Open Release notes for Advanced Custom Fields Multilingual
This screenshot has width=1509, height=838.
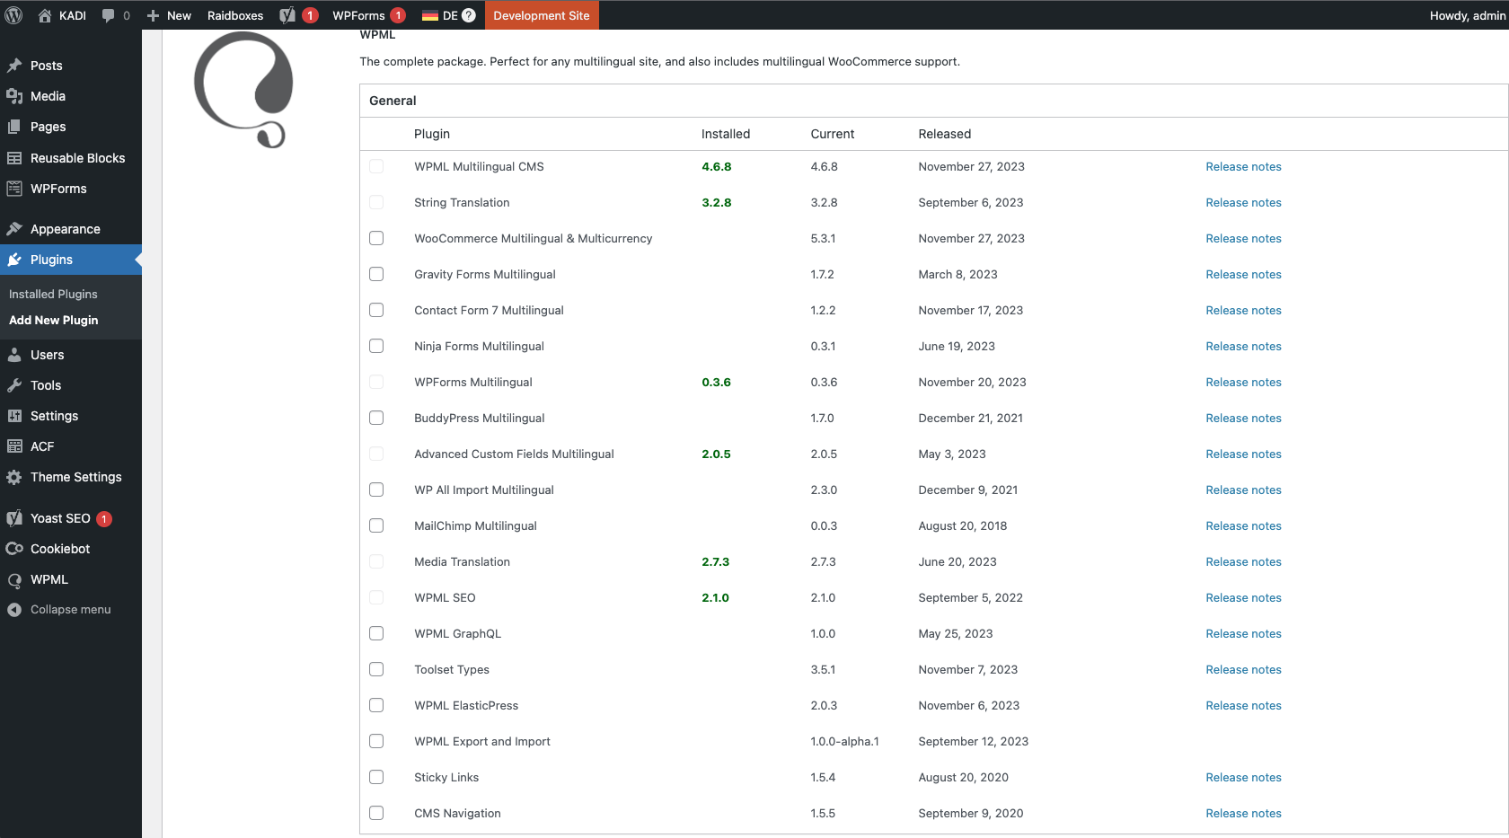[1243, 454]
